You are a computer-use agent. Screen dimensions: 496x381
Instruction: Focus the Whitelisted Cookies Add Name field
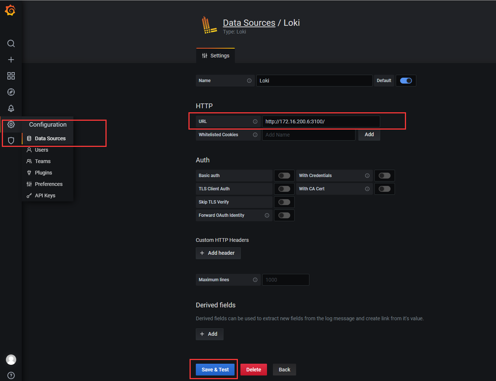pos(309,135)
